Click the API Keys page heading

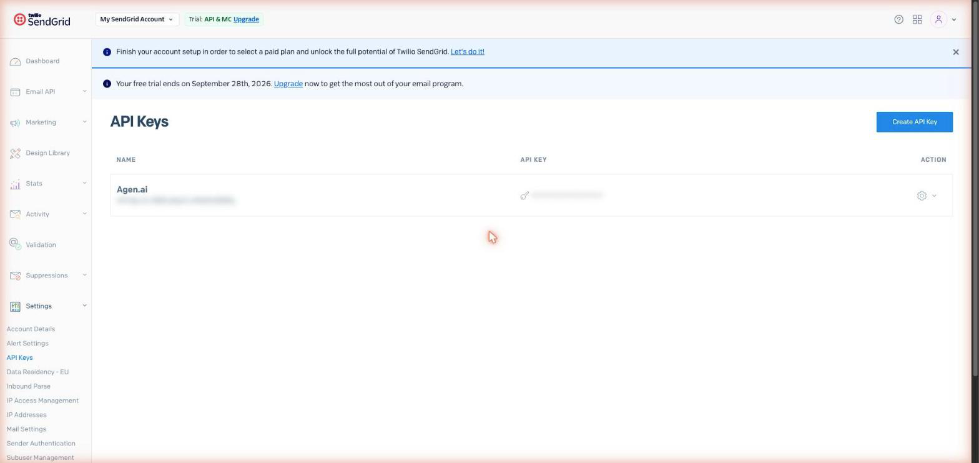coord(139,121)
